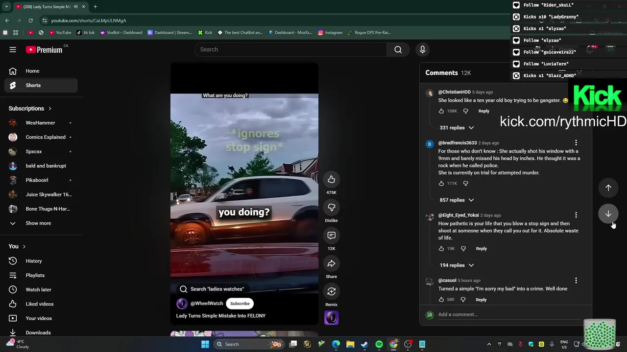The height and width of the screenshot is (352, 627).
Task: Open the Kick bookmark
Action: point(205,33)
